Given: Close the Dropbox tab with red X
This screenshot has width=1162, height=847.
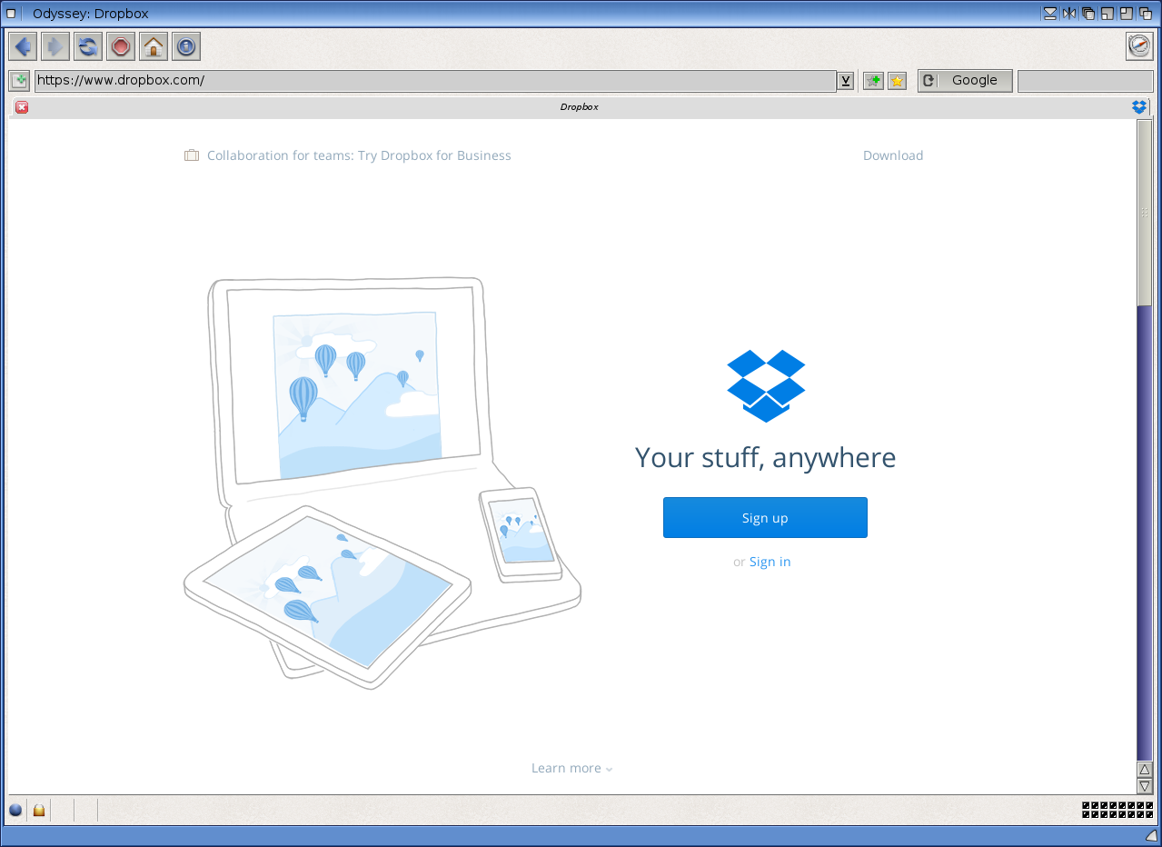Looking at the screenshot, I should tap(22, 107).
